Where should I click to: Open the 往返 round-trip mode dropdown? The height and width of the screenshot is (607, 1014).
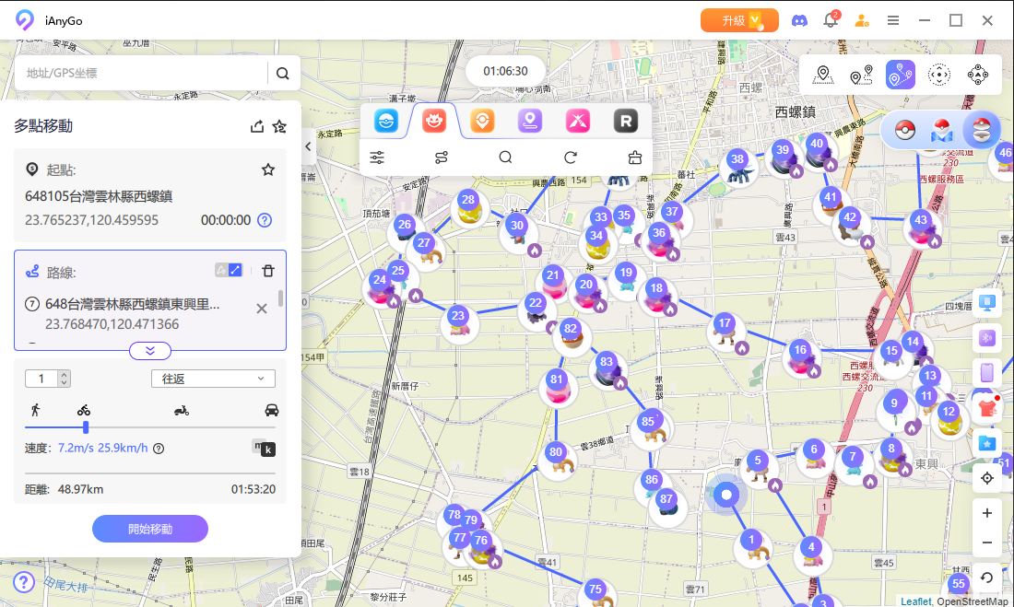tap(214, 379)
